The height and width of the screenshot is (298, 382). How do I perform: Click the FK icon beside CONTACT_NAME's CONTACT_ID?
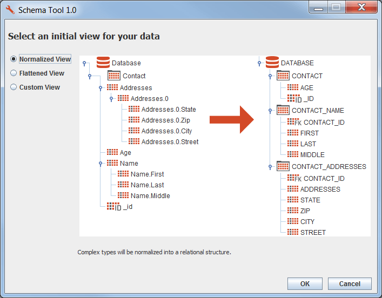point(294,122)
